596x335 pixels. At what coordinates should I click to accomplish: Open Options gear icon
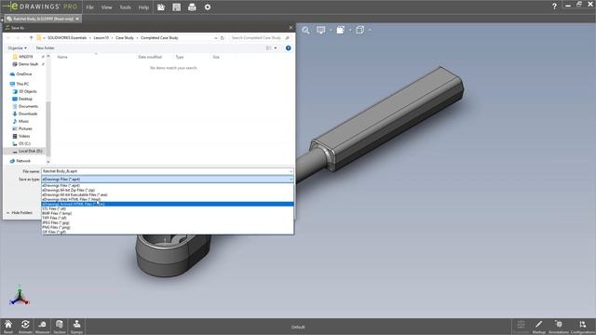[x=208, y=7]
